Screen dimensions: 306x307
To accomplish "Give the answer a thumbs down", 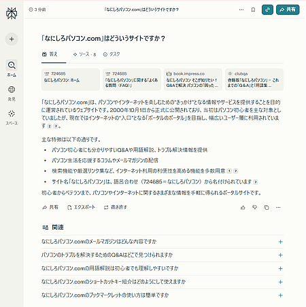I will pos(254,207).
